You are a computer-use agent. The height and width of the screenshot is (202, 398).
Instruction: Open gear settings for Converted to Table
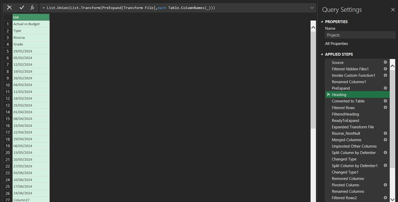click(x=385, y=101)
